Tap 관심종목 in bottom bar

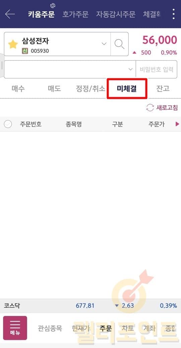pos(50,328)
